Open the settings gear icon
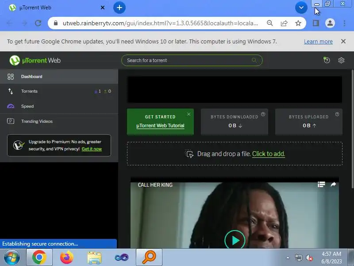 click(x=341, y=60)
